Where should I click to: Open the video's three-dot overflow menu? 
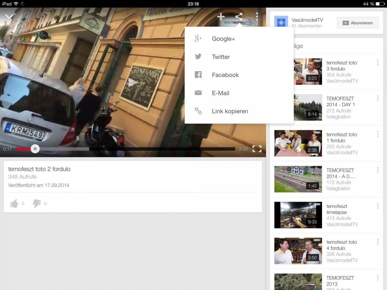(257, 16)
